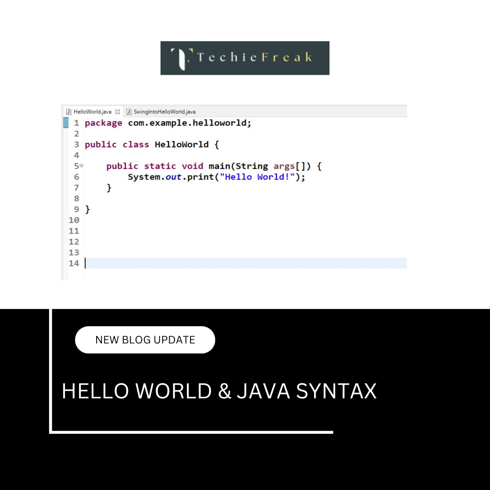490x490 pixels.
Task: Click 'main(String' on line 5
Action: (239, 166)
